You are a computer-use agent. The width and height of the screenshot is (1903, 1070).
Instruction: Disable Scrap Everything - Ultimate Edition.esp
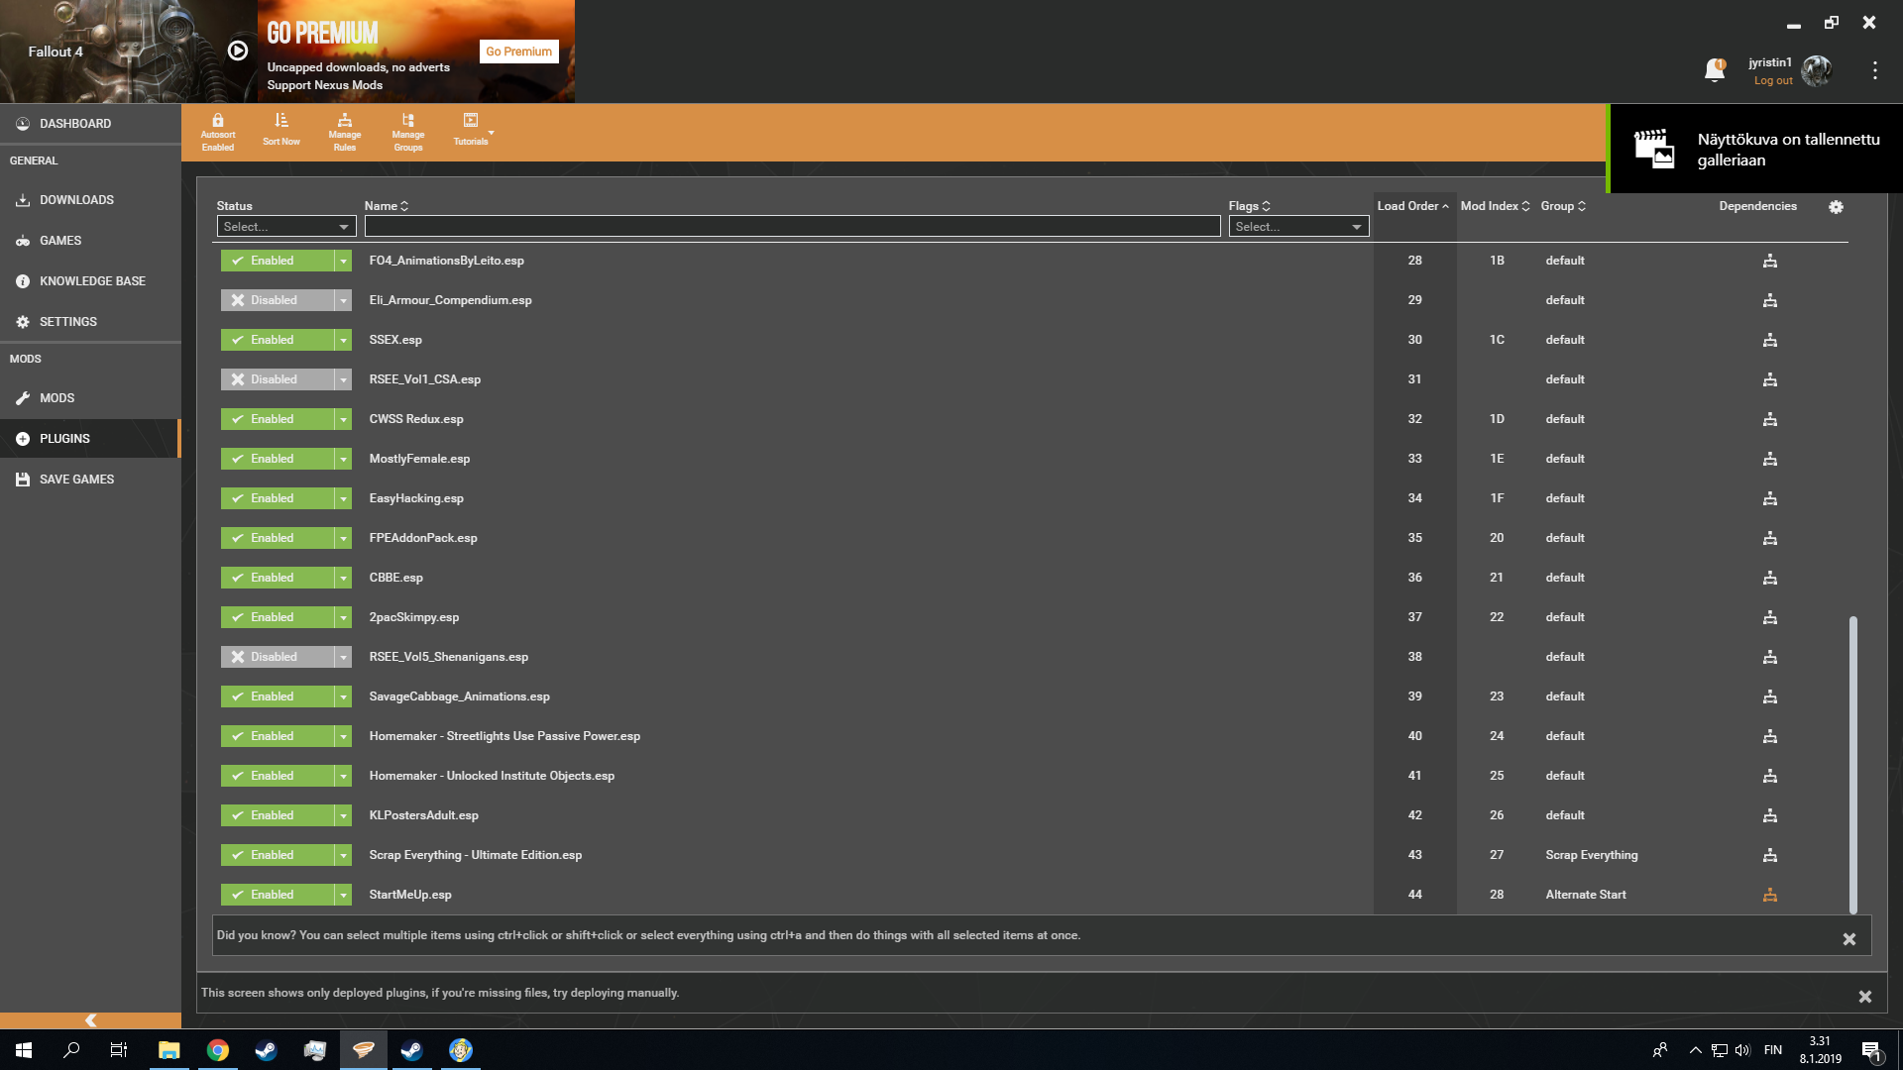[278, 855]
